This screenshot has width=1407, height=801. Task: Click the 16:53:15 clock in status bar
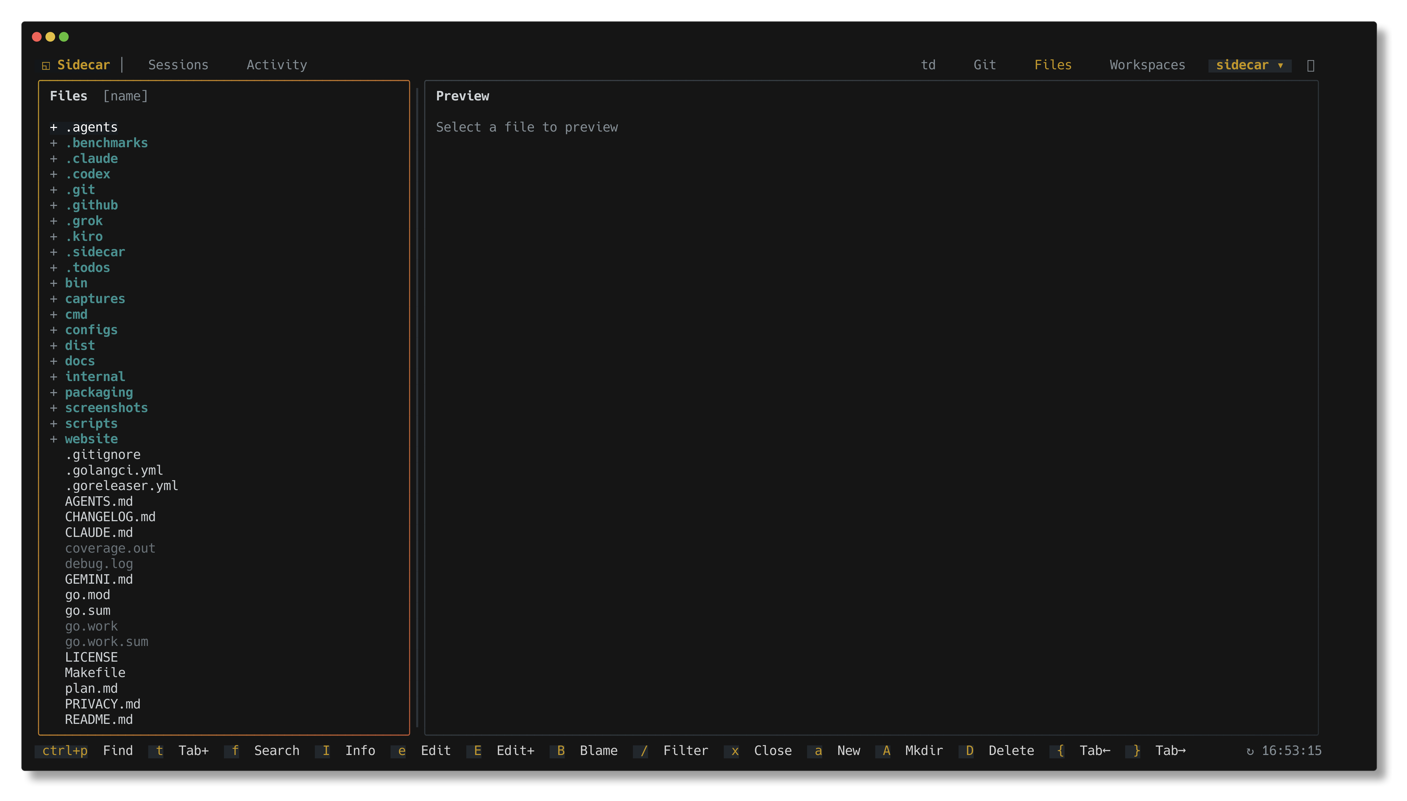[1292, 751]
